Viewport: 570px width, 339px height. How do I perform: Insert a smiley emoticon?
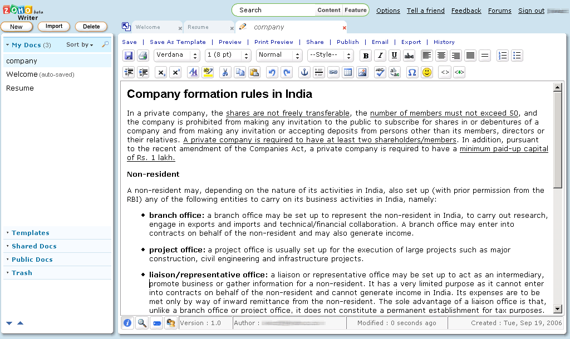pyautogui.click(x=427, y=72)
